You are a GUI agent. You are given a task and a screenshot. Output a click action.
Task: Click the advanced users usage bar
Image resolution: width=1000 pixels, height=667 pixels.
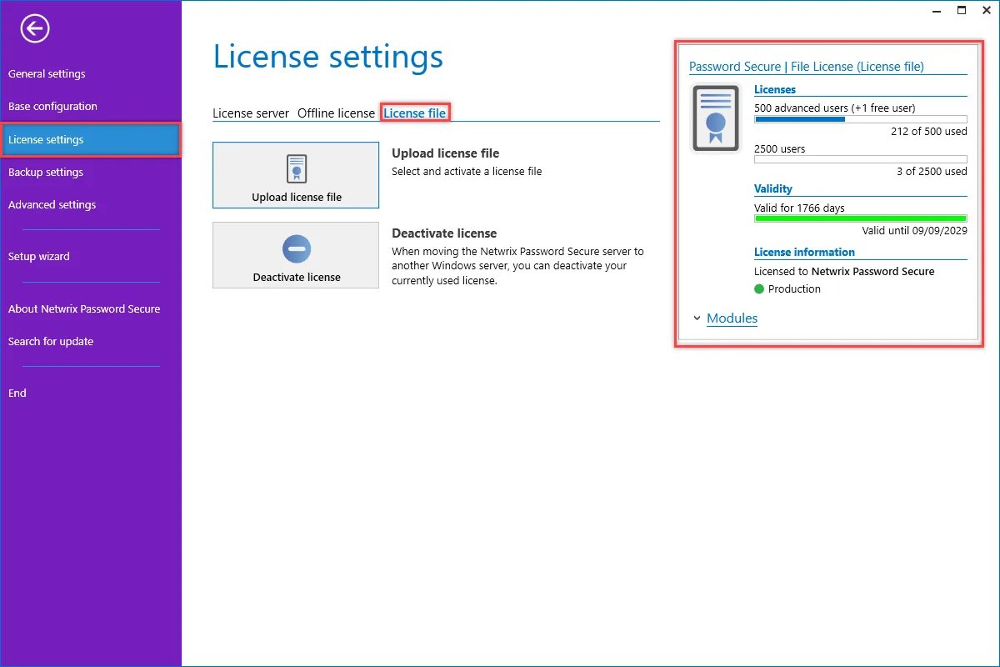point(861,119)
